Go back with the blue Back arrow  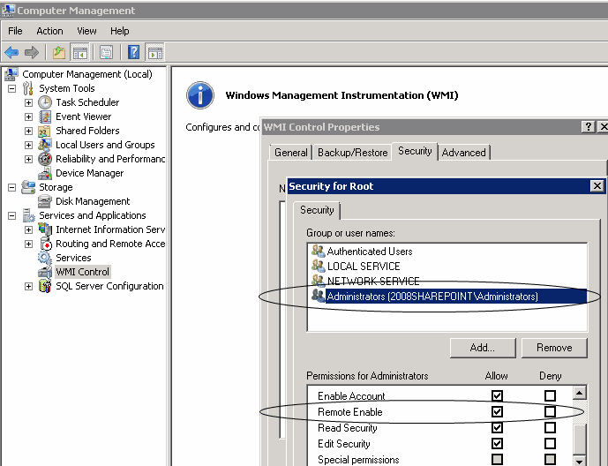point(11,52)
